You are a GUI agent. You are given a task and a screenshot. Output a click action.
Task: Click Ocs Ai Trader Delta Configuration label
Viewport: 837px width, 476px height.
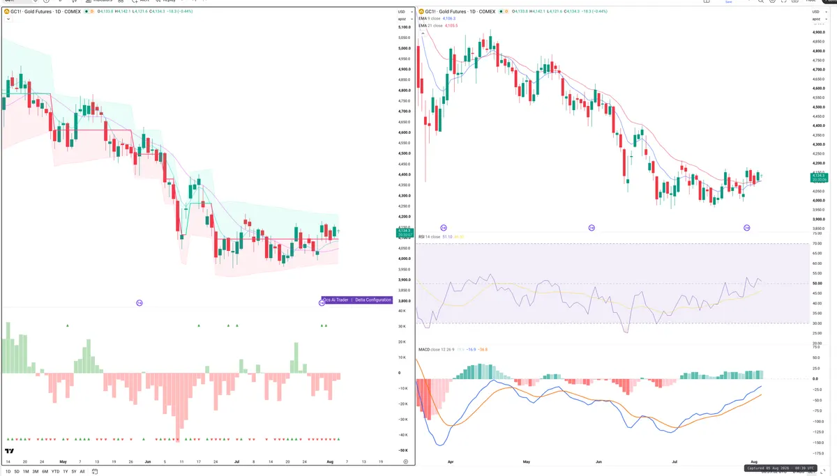point(357,300)
